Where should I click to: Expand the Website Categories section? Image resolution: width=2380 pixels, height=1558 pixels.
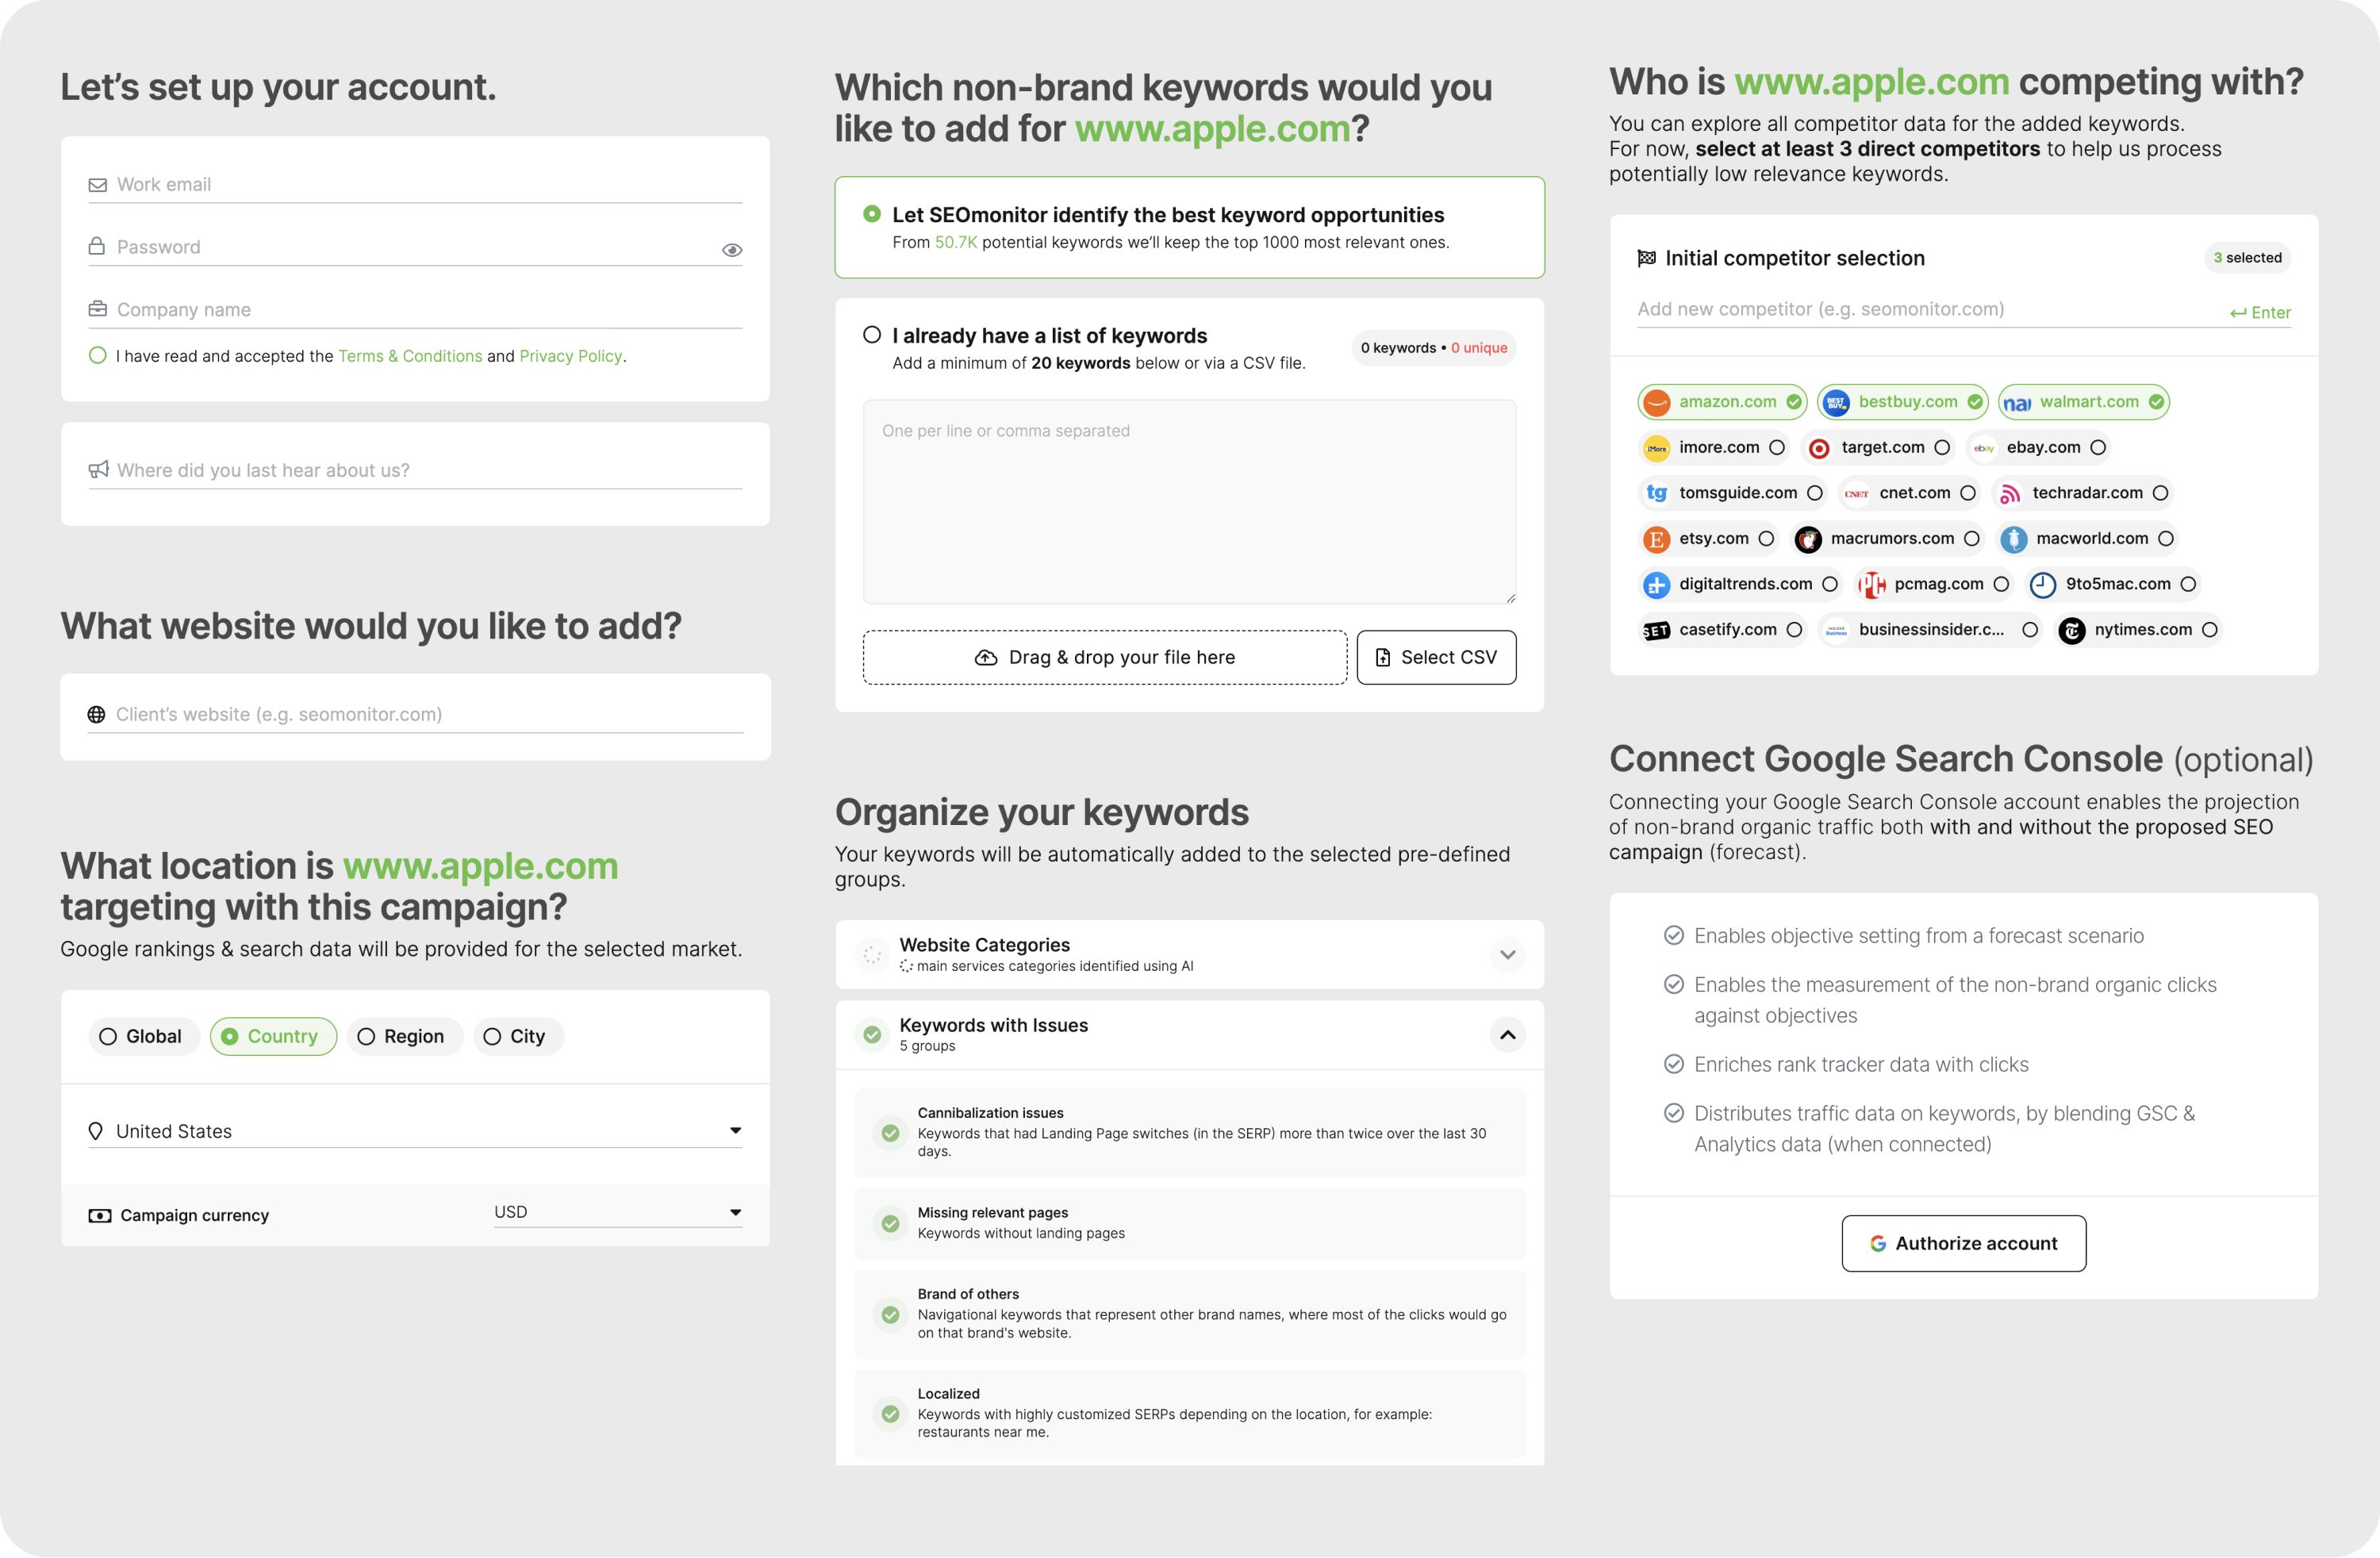[1508, 955]
